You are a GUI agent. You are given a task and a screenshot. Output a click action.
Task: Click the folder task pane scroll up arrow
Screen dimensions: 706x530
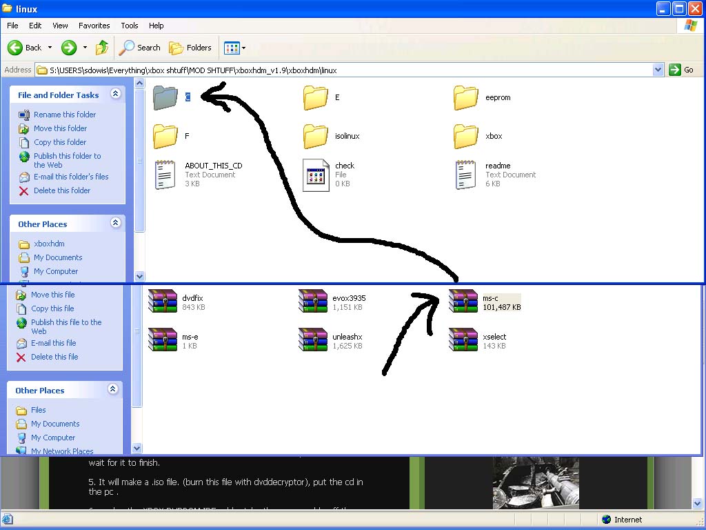[139, 83]
